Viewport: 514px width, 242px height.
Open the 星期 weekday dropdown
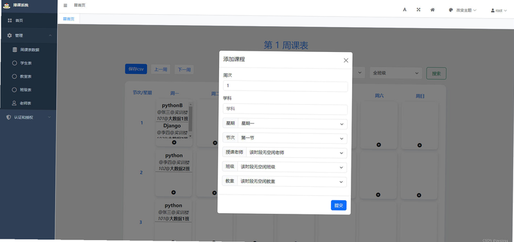[292, 124]
